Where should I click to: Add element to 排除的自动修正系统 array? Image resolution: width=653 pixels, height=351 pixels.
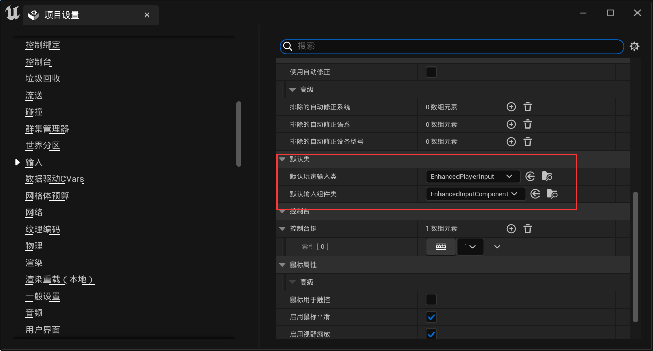(511, 107)
